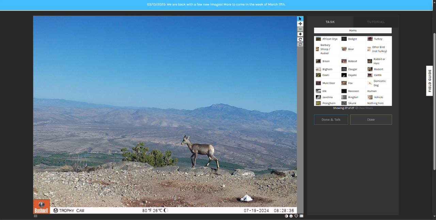Invert the image colors
Screen dimensions: 436x220
coord(286,216)
